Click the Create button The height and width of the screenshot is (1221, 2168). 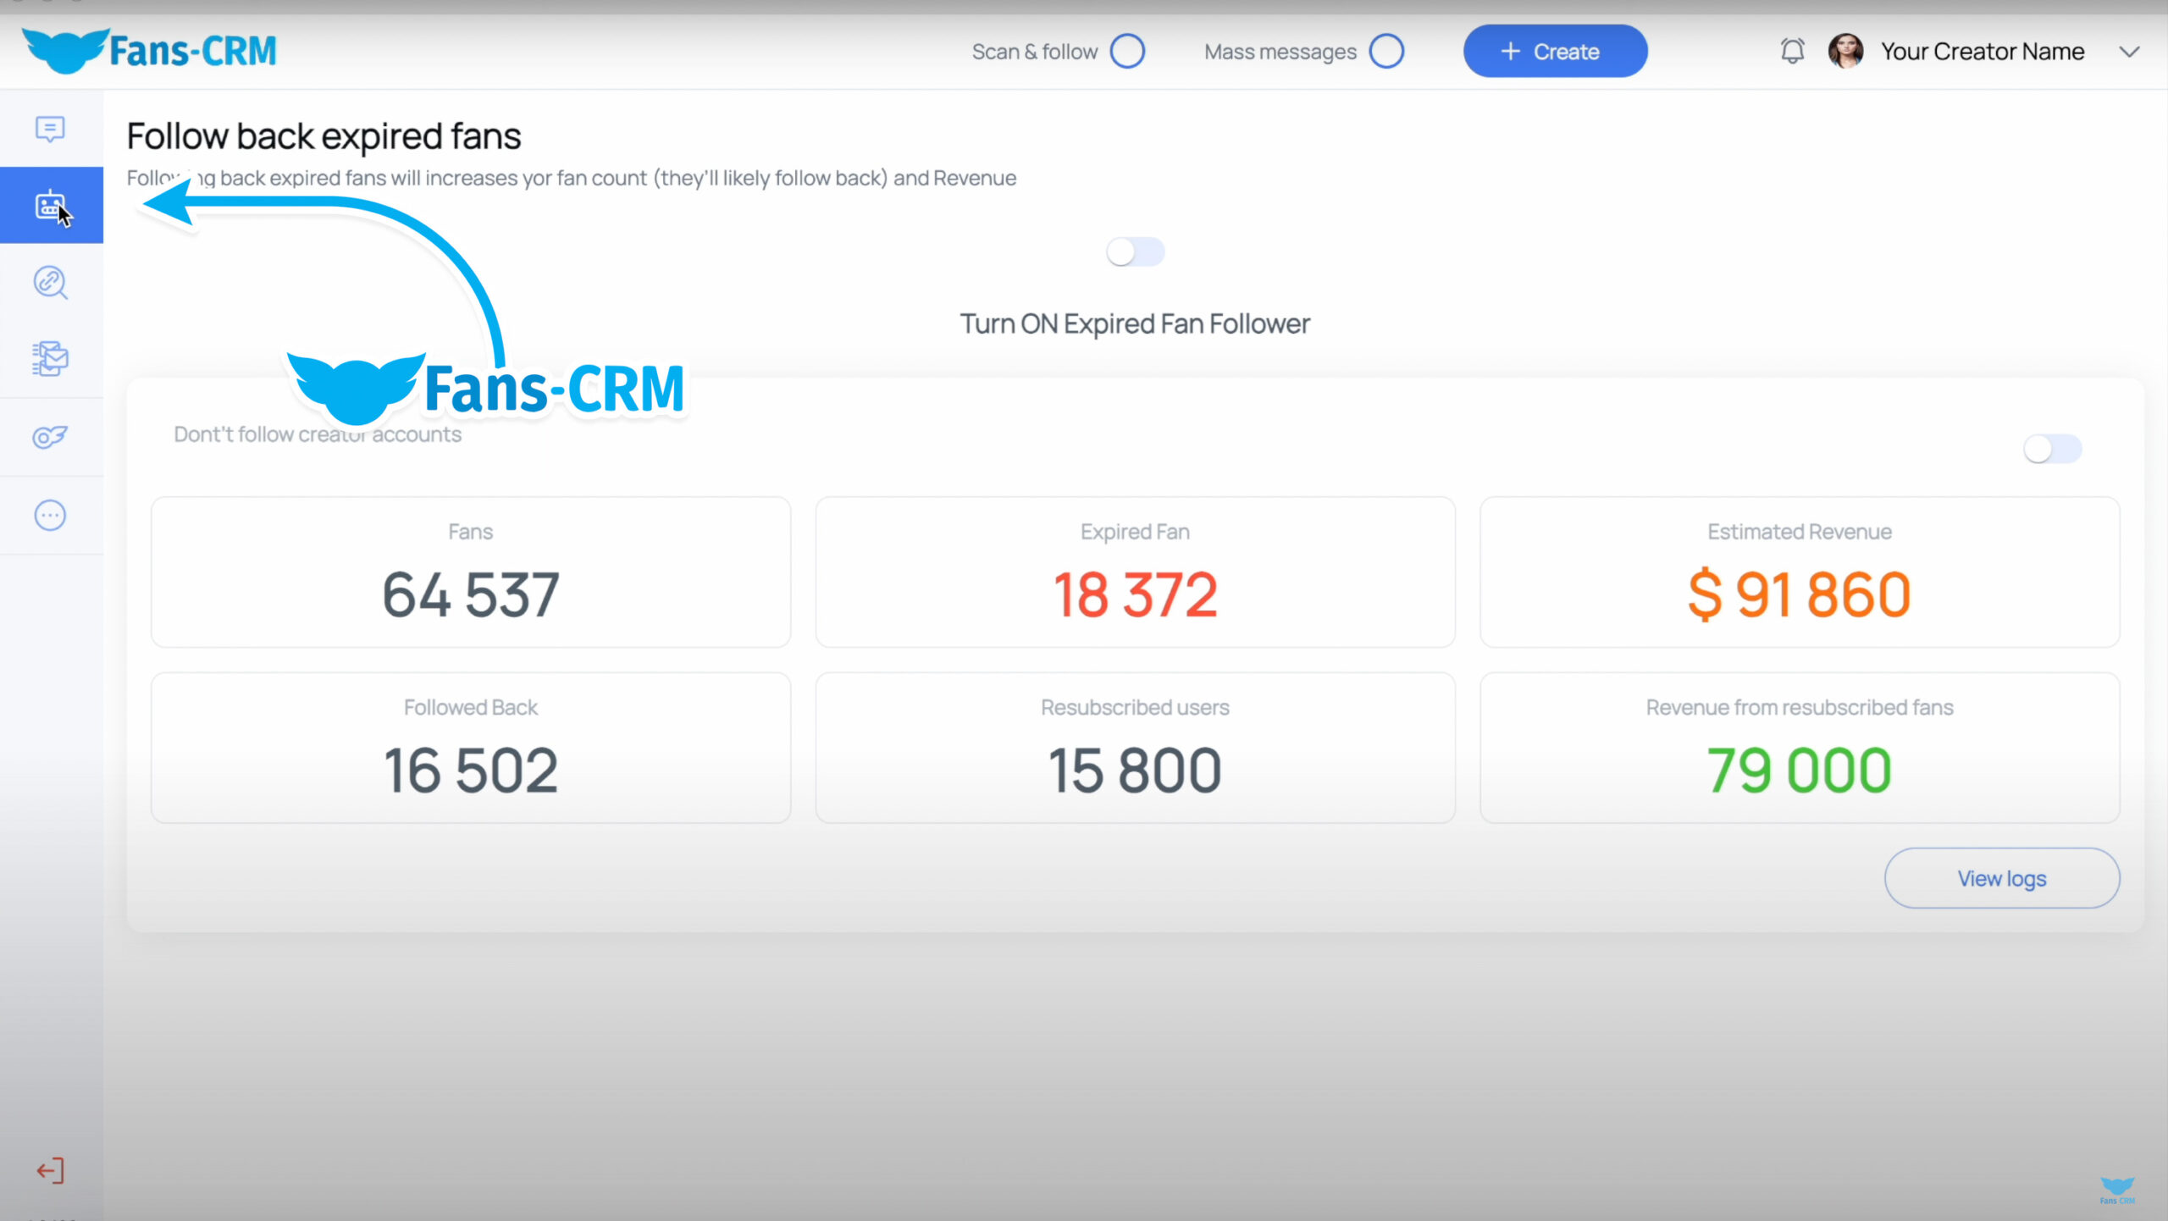pyautogui.click(x=1555, y=51)
